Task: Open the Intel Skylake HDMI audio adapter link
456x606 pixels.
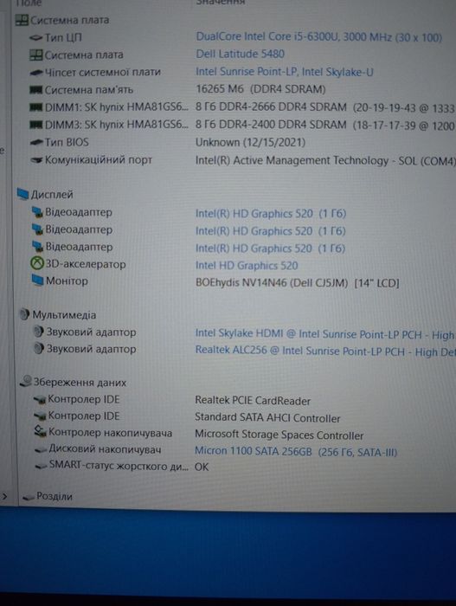Action: point(324,334)
